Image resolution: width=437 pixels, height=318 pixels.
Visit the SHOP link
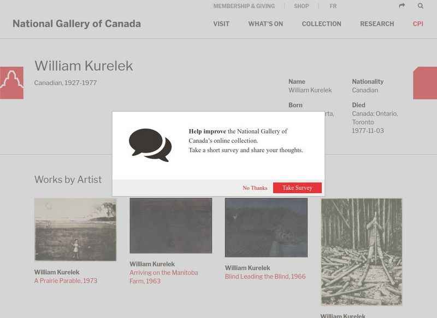tap(301, 7)
